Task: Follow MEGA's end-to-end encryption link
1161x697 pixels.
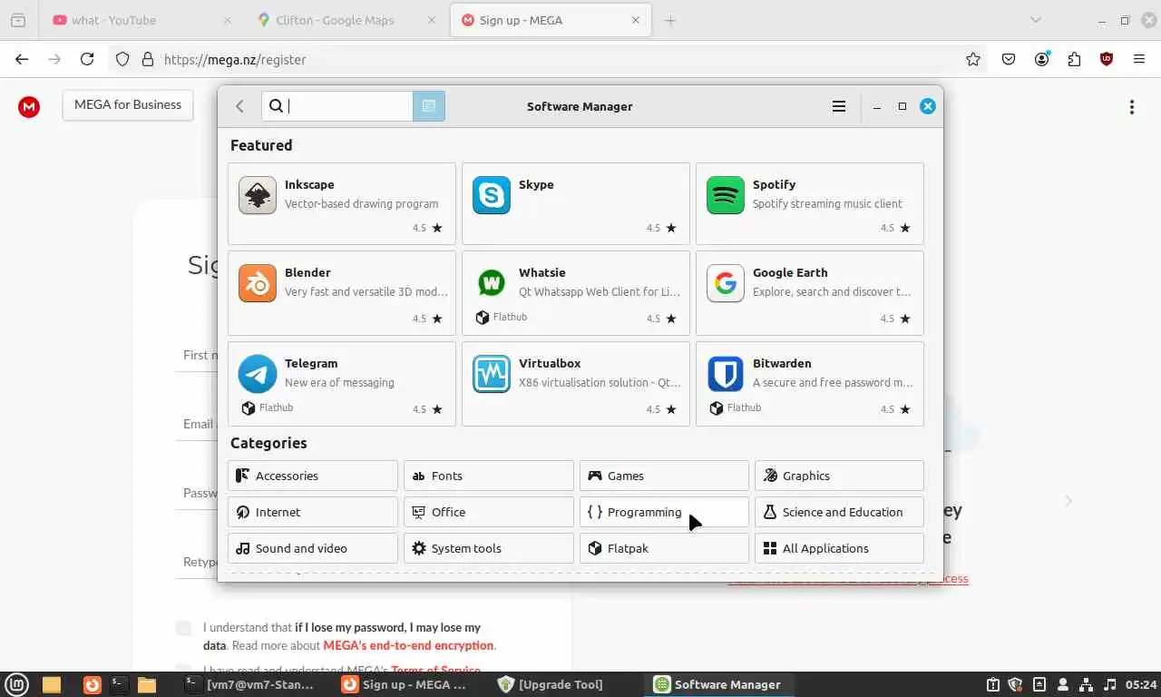Action: (x=408, y=645)
